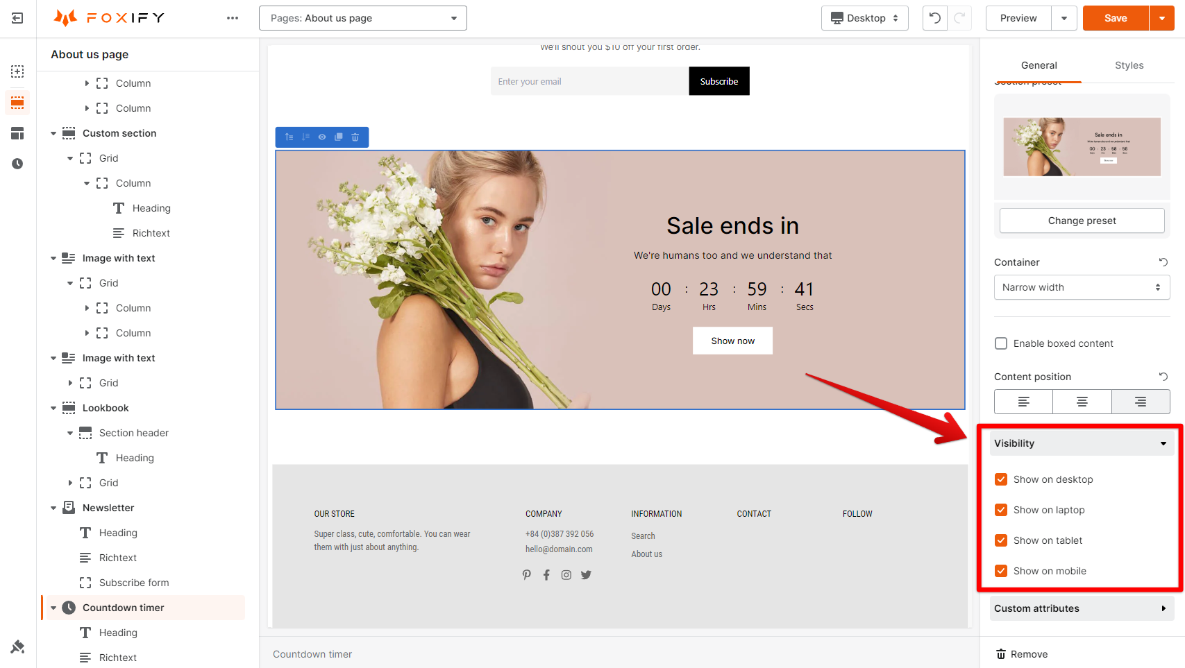Image resolution: width=1185 pixels, height=668 pixels.
Task: Click the Countdown timer breadcrumb text
Action: coord(312,654)
